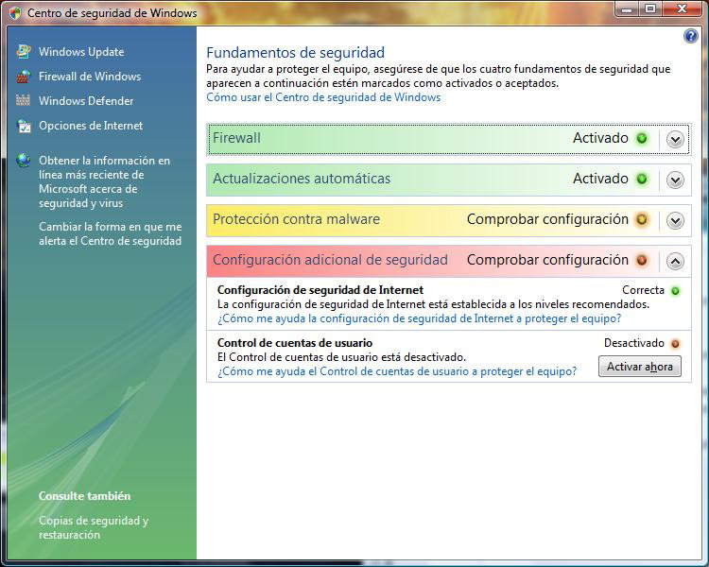Open help with the blue question icon
This screenshot has height=567, width=709.
click(690, 36)
